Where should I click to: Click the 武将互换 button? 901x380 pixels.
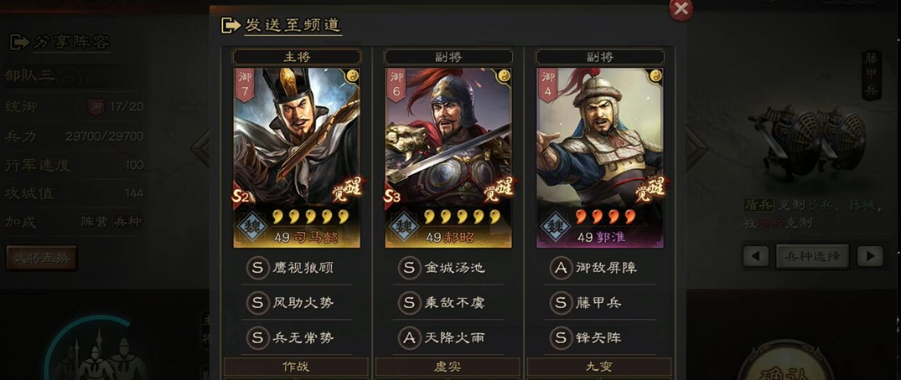click(x=41, y=258)
